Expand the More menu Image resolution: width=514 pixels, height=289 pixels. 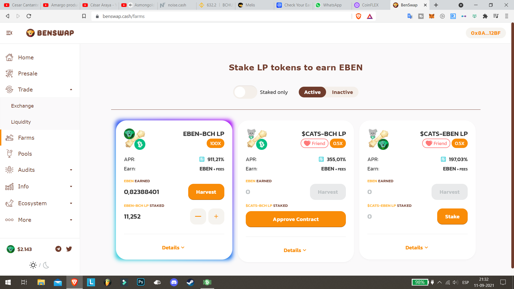coord(40,220)
